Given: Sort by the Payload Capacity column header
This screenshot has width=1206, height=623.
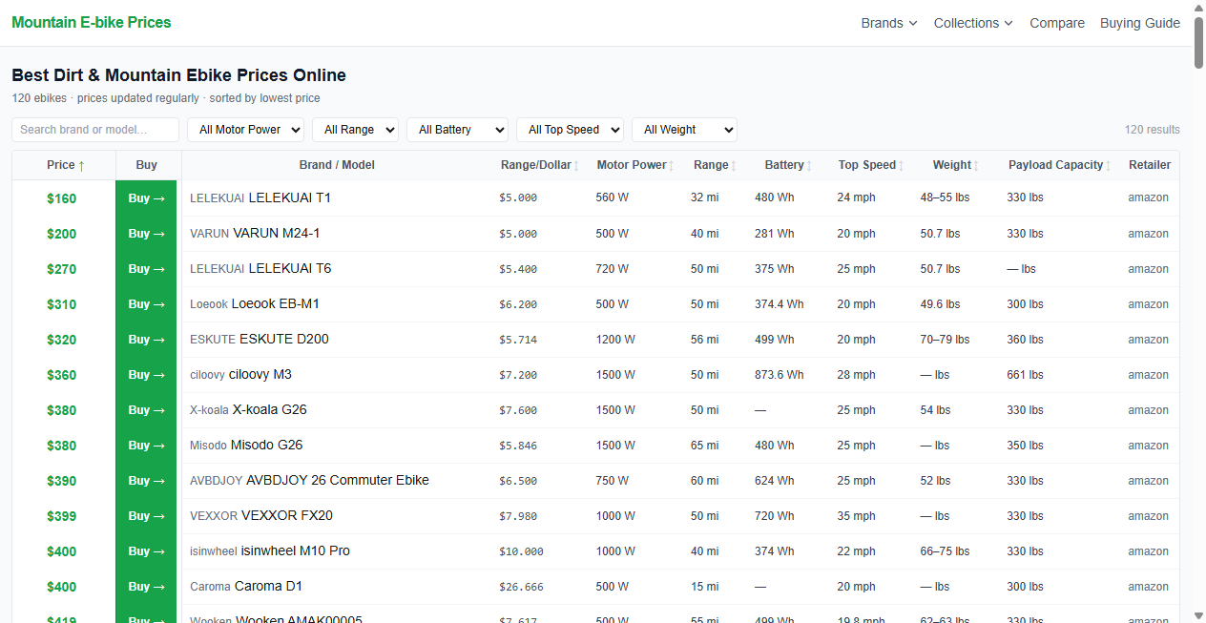Looking at the screenshot, I should click(x=1060, y=165).
